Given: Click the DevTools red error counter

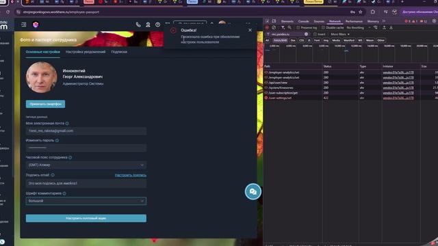Looking at the screenshot, I should [408, 21].
